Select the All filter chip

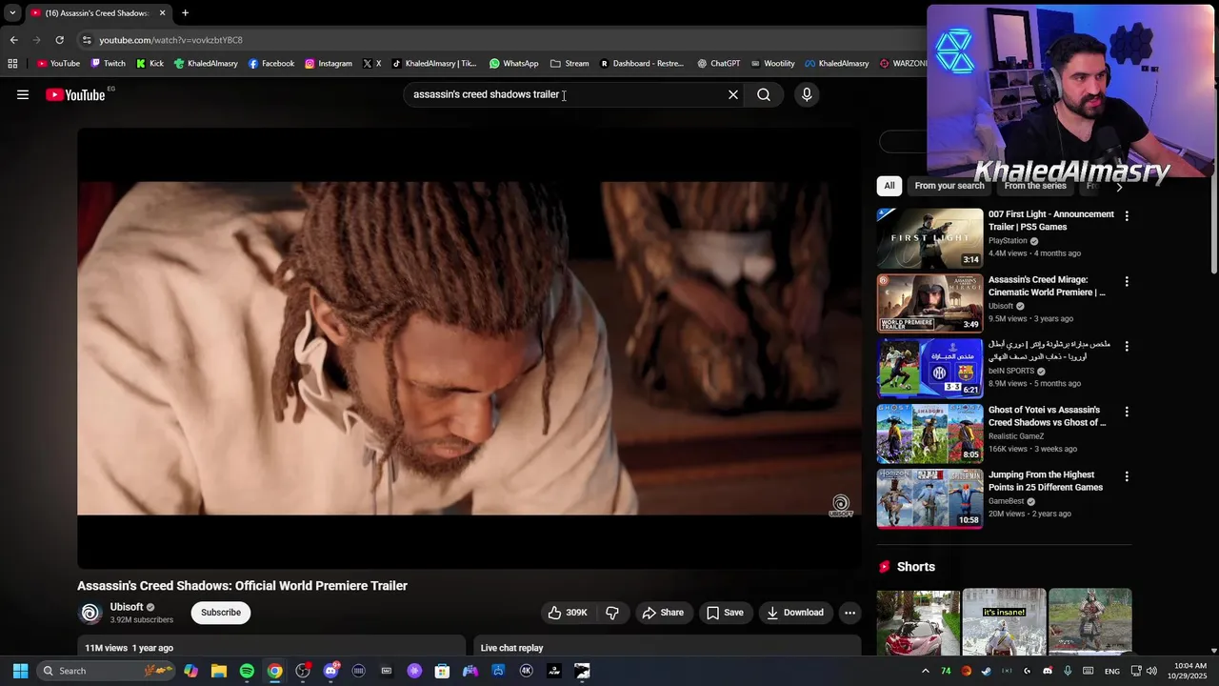(x=889, y=186)
